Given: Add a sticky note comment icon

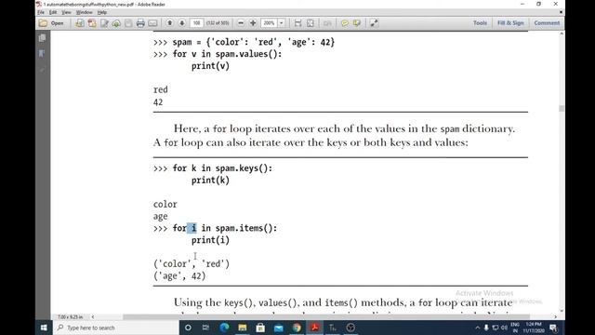Looking at the screenshot, I should click(345, 23).
